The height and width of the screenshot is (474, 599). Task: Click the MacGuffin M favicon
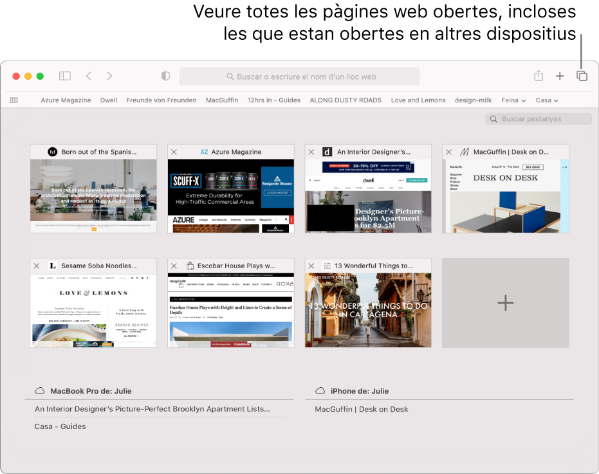pyautogui.click(x=464, y=152)
